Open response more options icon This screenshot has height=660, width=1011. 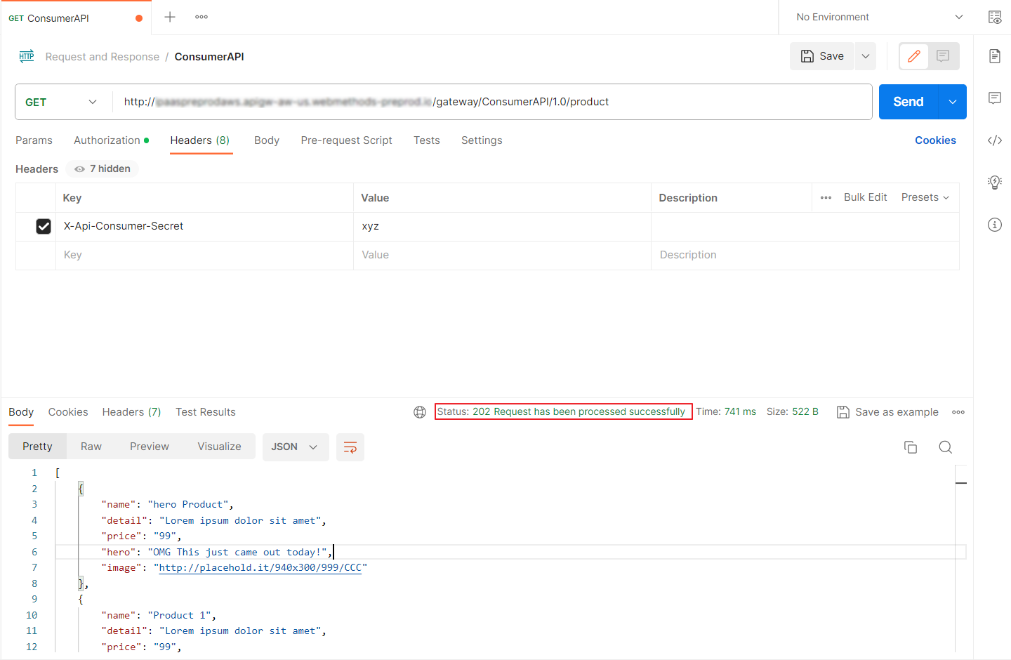pyautogui.click(x=958, y=412)
